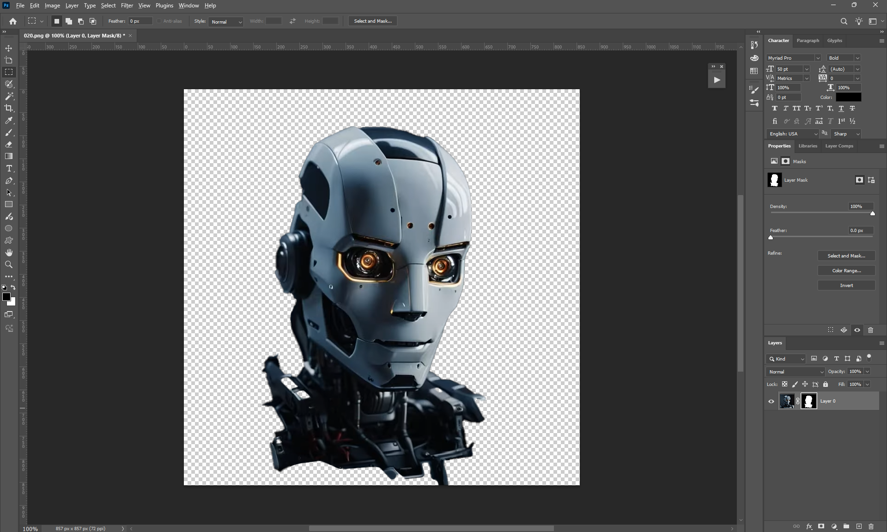Select the Crop tool
This screenshot has width=887, height=532.
(9, 108)
